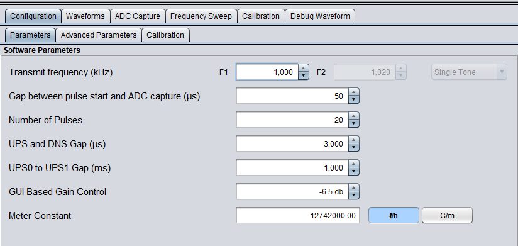Viewport: 518px width, 246px height.
Task: Open the Frequency Sweep tab
Action: (x=201, y=16)
